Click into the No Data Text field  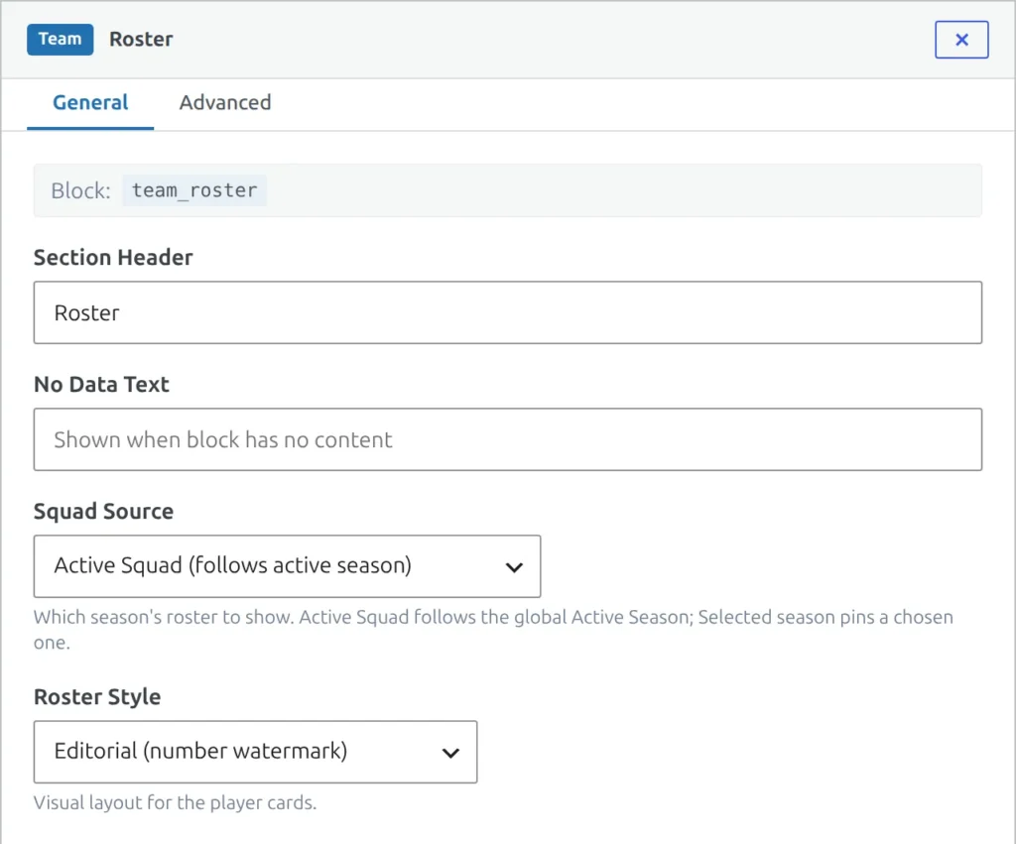(x=508, y=439)
